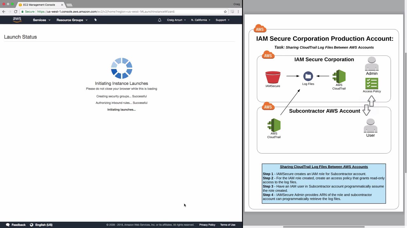Viewport: 407px width, 228px height.
Task: Select the CloudTrail icon in Subcontractor account
Action: click(274, 125)
